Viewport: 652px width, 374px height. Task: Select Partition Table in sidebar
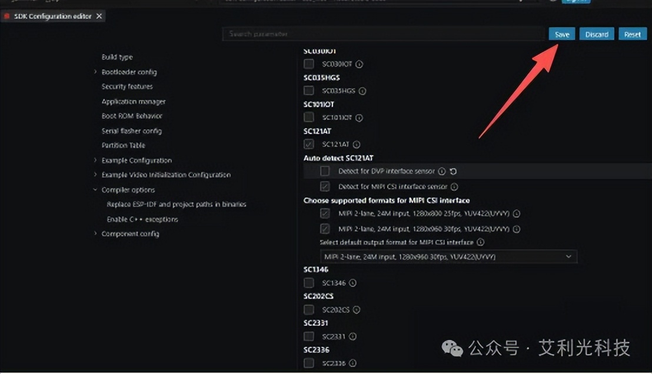[124, 145]
